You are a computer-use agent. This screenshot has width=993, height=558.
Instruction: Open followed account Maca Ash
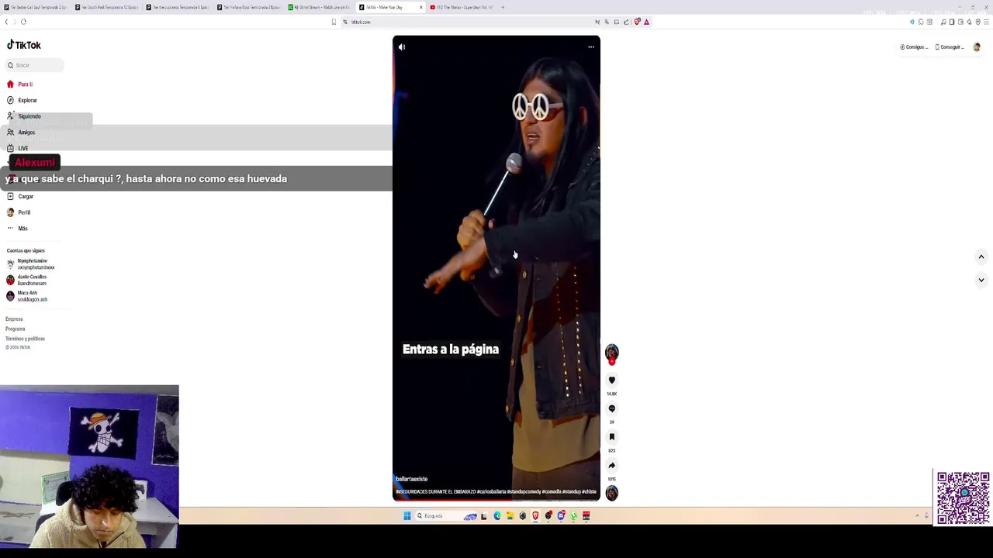(x=28, y=296)
